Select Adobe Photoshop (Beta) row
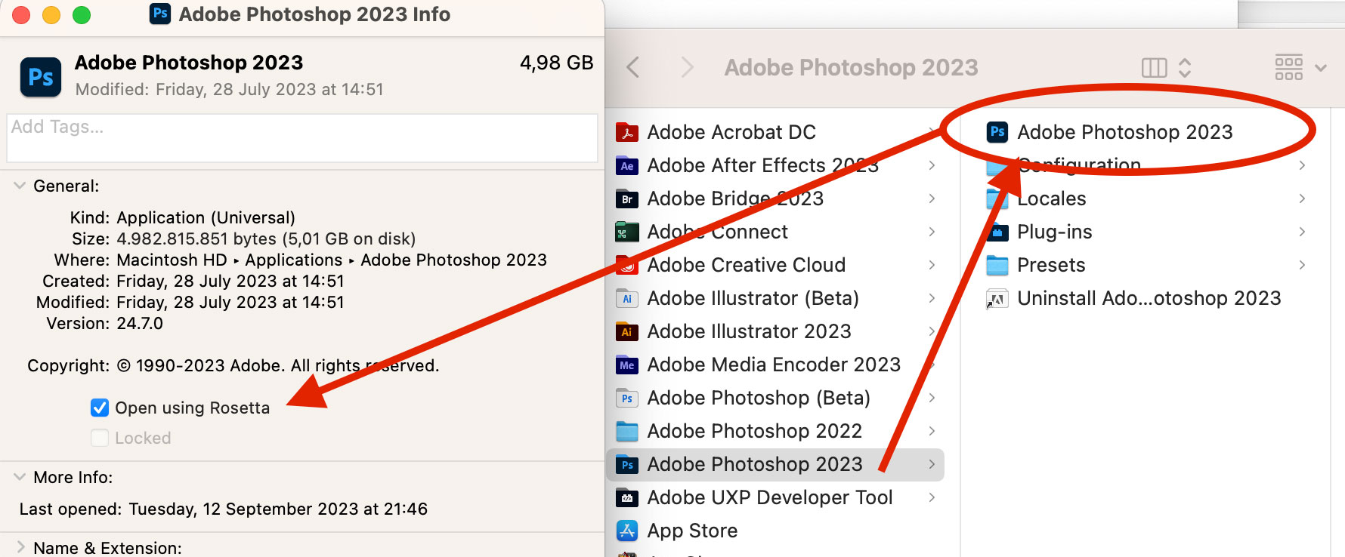The width and height of the screenshot is (1345, 557). [775, 398]
